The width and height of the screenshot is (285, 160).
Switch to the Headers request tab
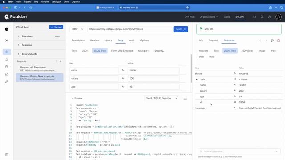coord(95,40)
